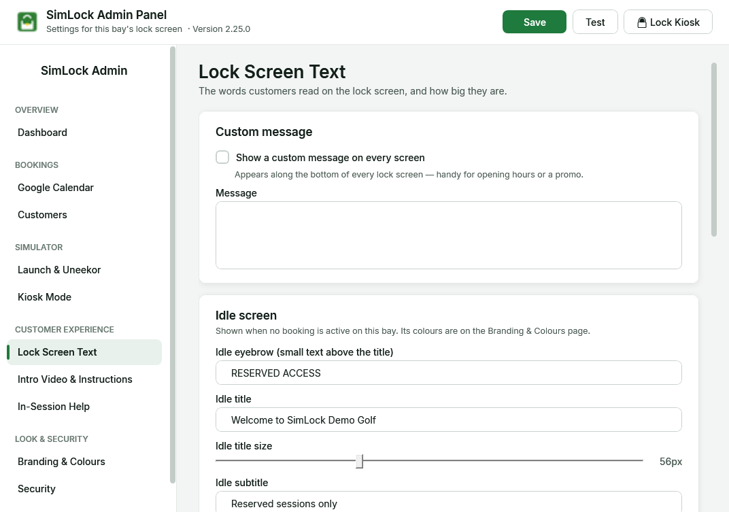Image resolution: width=729 pixels, height=512 pixels.
Task: Select Lock Screen Text in sidebar
Action: point(84,352)
